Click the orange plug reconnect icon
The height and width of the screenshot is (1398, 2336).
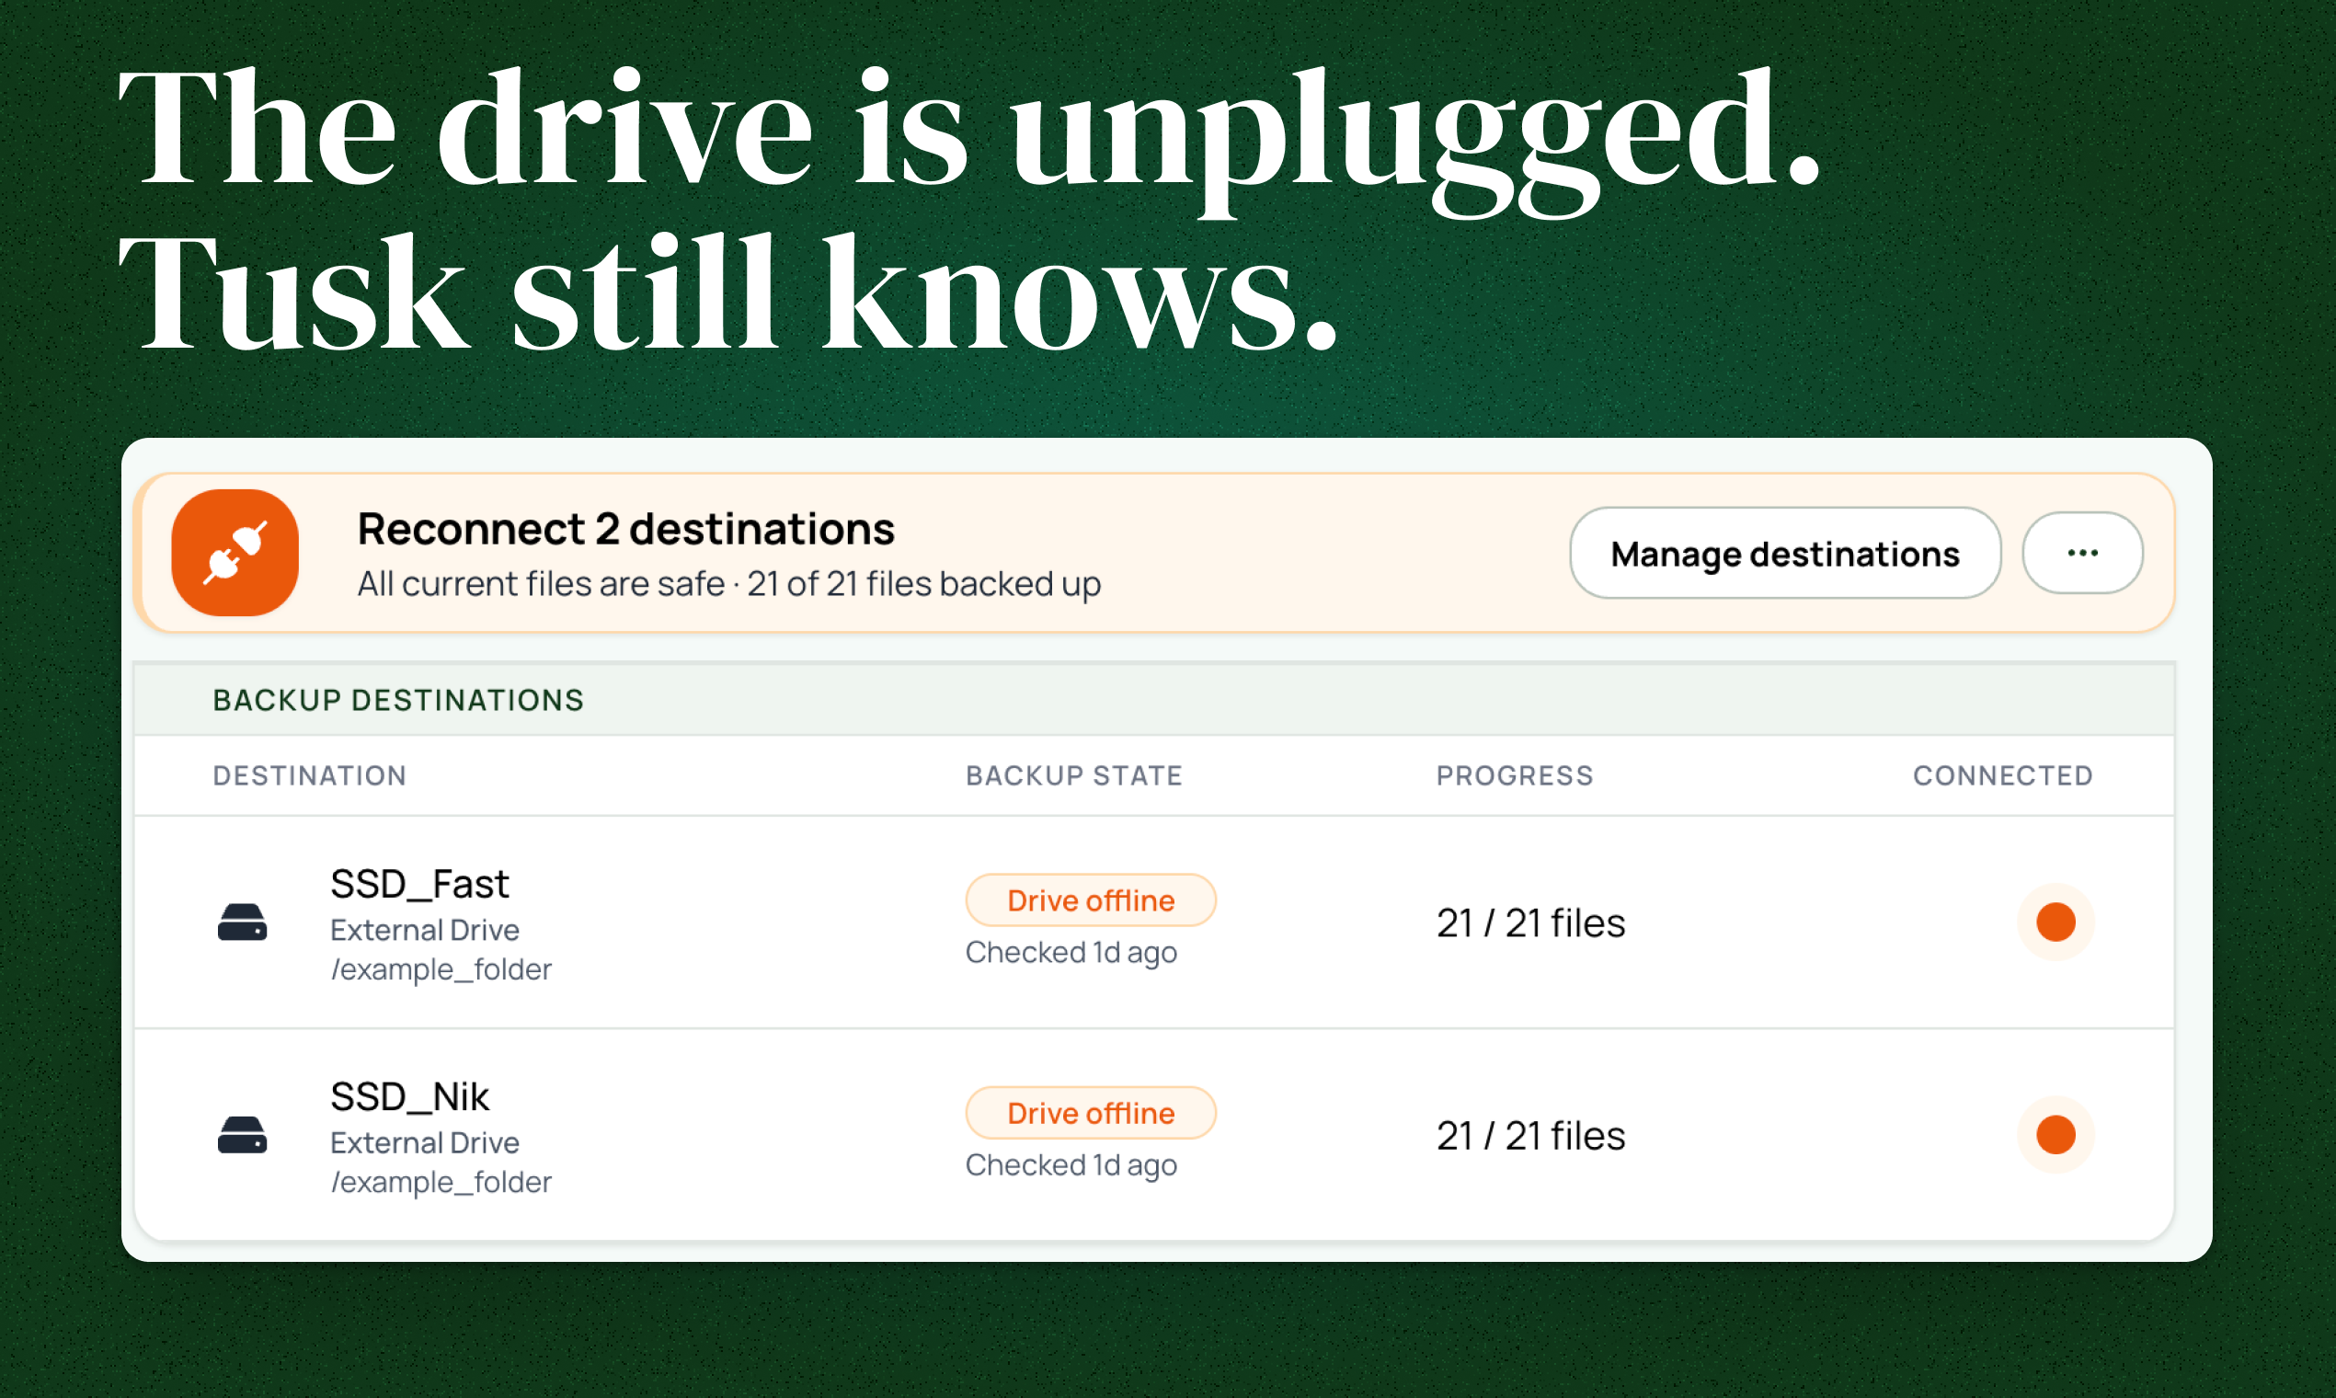(235, 552)
